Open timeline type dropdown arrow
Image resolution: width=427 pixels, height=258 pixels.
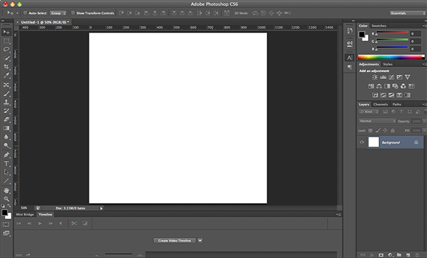(x=200, y=241)
